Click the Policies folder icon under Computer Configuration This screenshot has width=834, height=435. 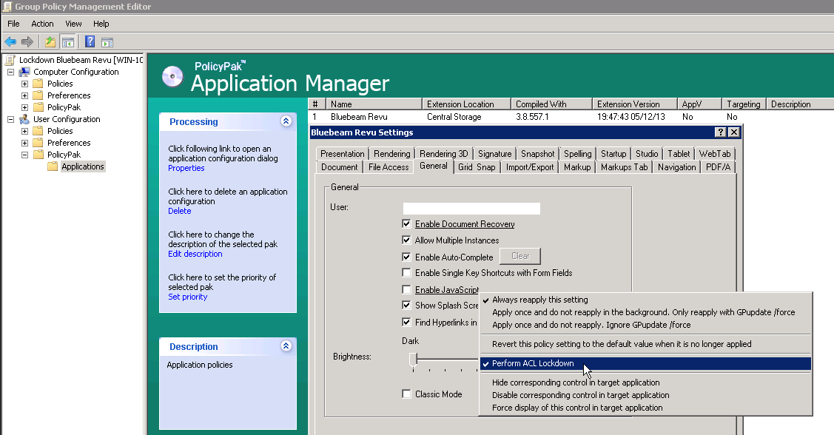[38, 84]
